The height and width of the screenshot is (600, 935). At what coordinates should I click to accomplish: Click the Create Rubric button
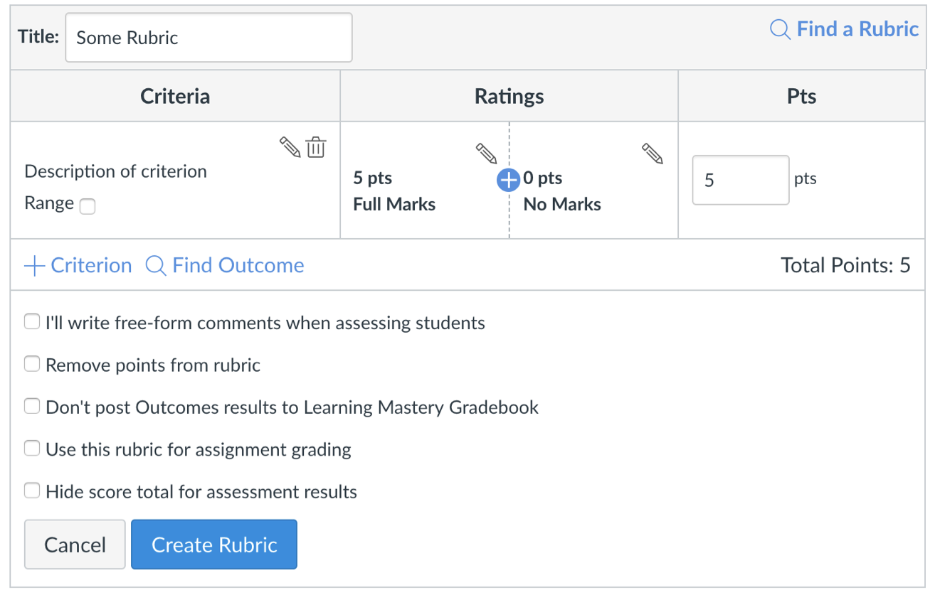pos(213,545)
